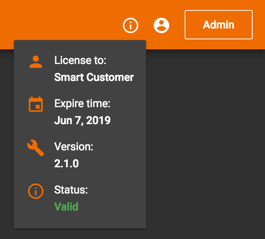Select the Version label

[74, 146]
